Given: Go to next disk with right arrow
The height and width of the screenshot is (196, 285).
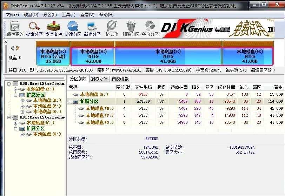Looking at the screenshot, I should click(18, 48).
